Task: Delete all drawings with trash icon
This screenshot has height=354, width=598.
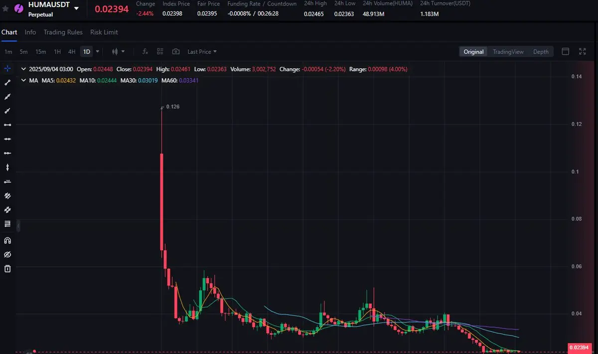Action: pos(7,269)
